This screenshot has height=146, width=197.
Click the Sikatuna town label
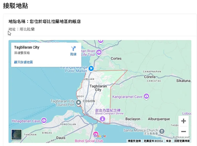(x=183, y=81)
